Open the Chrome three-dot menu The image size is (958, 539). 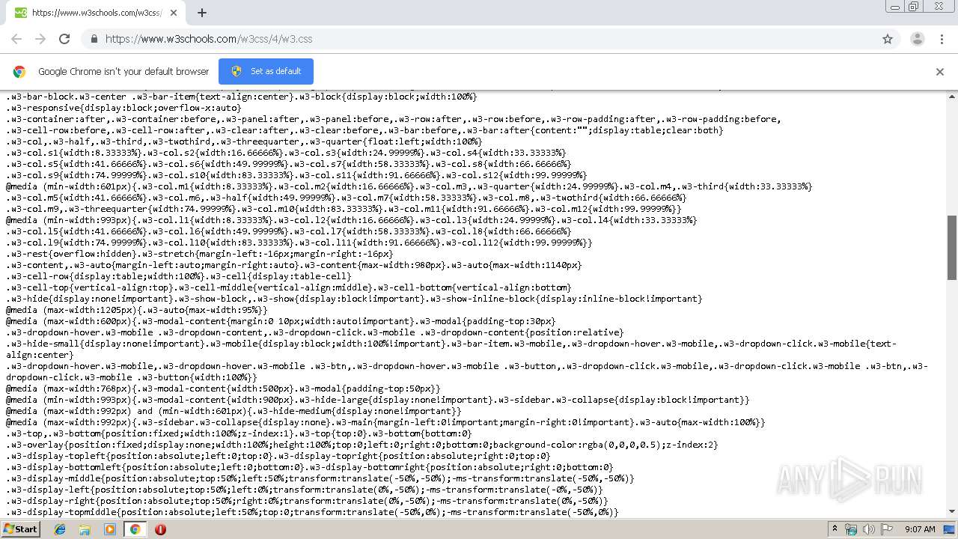pyautogui.click(x=942, y=39)
